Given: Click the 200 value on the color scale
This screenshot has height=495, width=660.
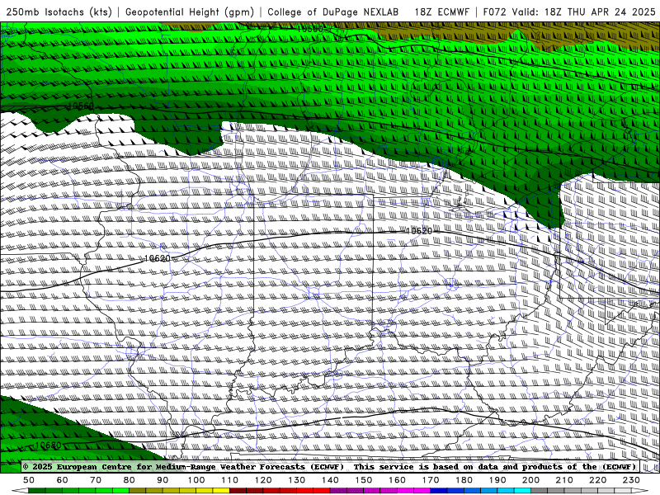Looking at the screenshot, I should click(530, 480).
